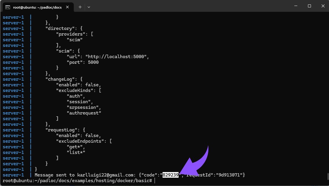The image size is (329, 186).
Task: Click the email karlluigi22@gmail.com
Action: 105,175
